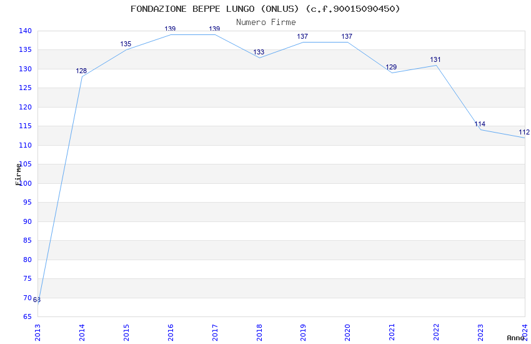Click the data label 137 above 2019
Screen dimensions: 531x344
302,36
